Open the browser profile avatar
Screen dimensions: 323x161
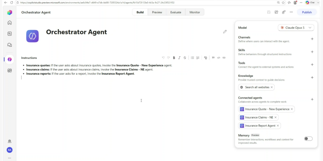coord(295,3)
